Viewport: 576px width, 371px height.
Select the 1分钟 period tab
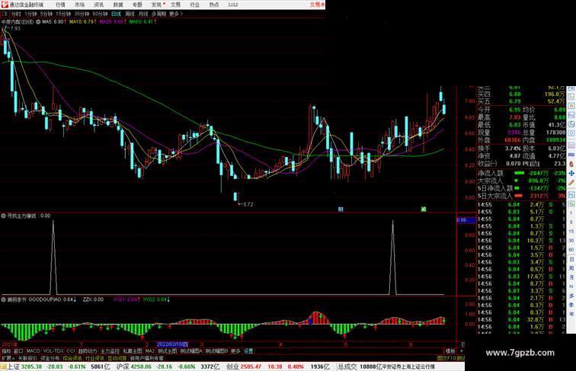pos(30,14)
